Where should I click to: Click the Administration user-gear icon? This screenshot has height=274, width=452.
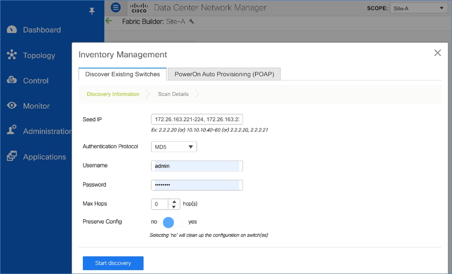click(x=12, y=130)
